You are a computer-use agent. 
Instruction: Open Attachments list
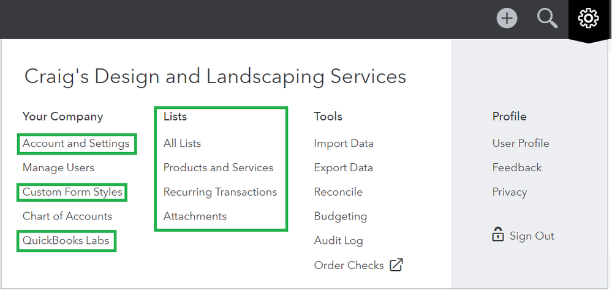(x=195, y=216)
